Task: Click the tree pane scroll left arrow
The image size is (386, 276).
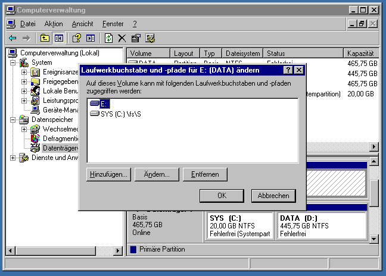Action: tap(10, 250)
